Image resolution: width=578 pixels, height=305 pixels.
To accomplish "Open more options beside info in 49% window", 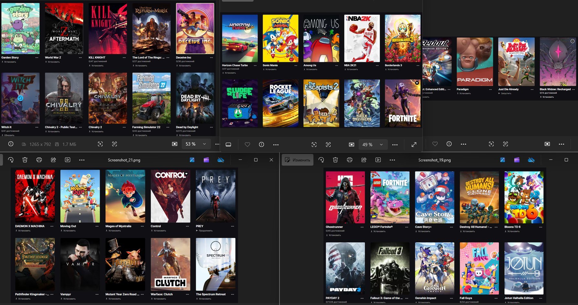I will tap(276, 145).
